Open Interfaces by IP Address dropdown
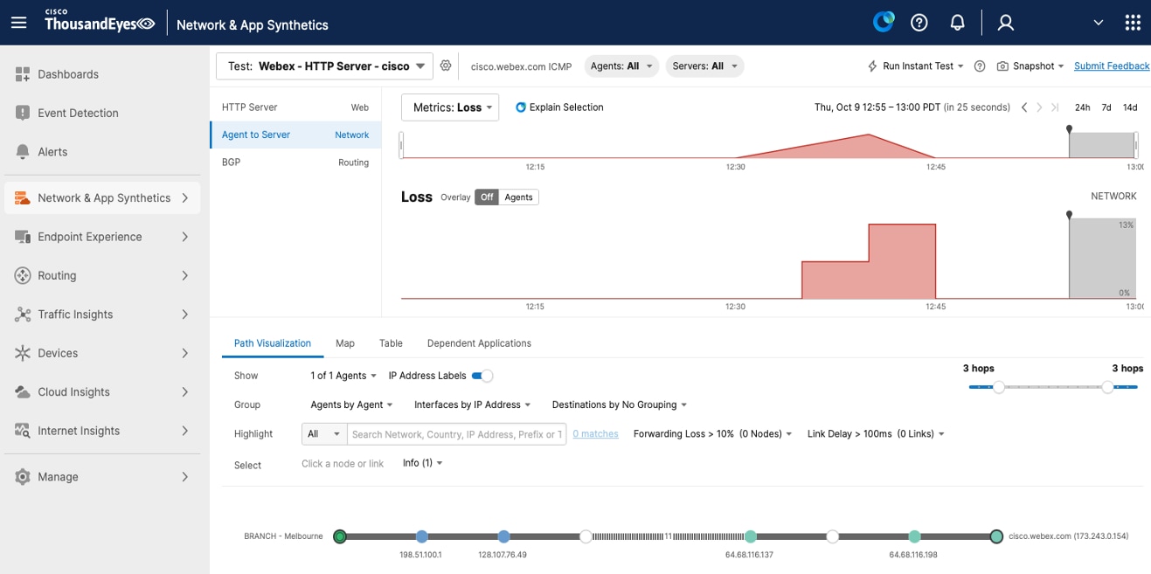The height and width of the screenshot is (574, 1151). [471, 405]
